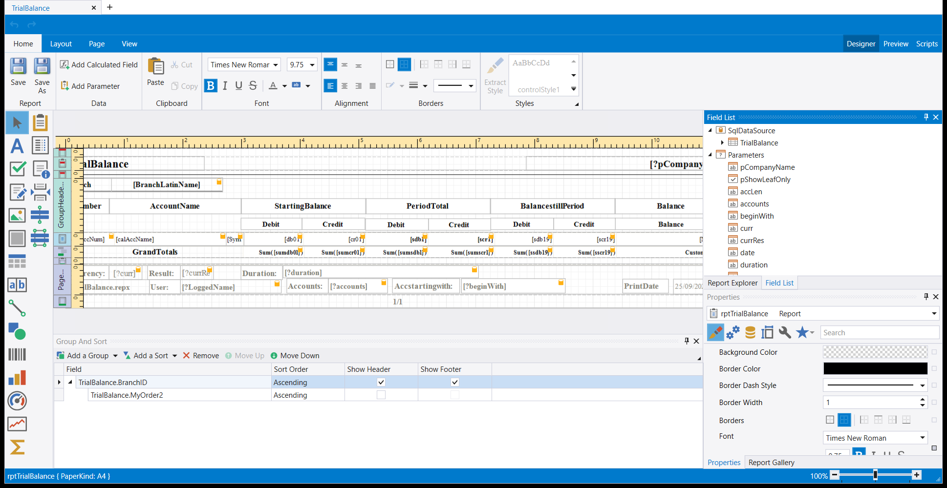
Task: Toggle Underline font formatting
Action: click(238, 86)
